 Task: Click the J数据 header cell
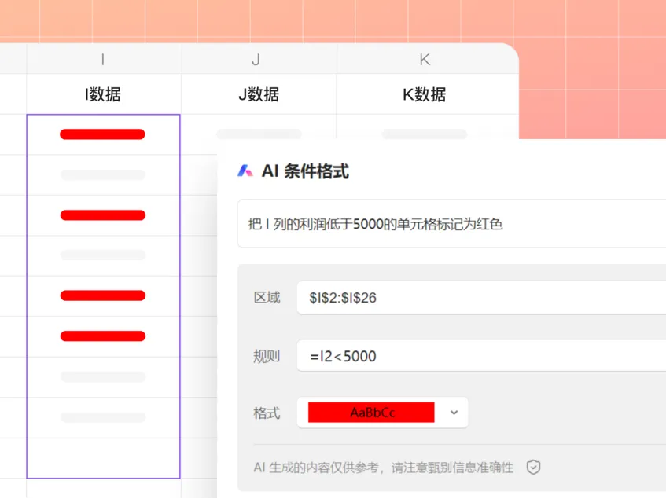[259, 94]
